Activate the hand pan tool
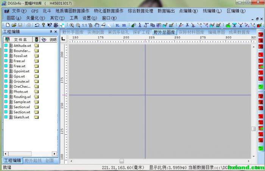 (97, 25)
